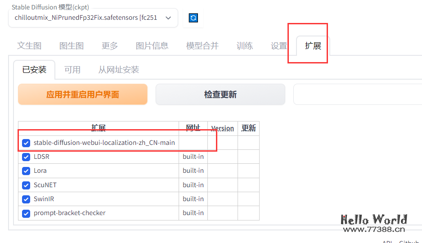The height and width of the screenshot is (243, 422).
Task: Select the 已安装 sub-tab
Action: point(34,70)
